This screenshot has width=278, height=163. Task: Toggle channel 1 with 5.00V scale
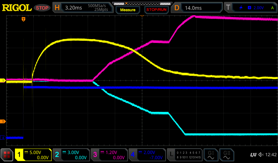pos(33,155)
